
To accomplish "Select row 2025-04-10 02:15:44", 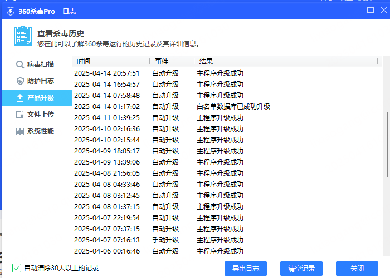I will coord(227,140).
